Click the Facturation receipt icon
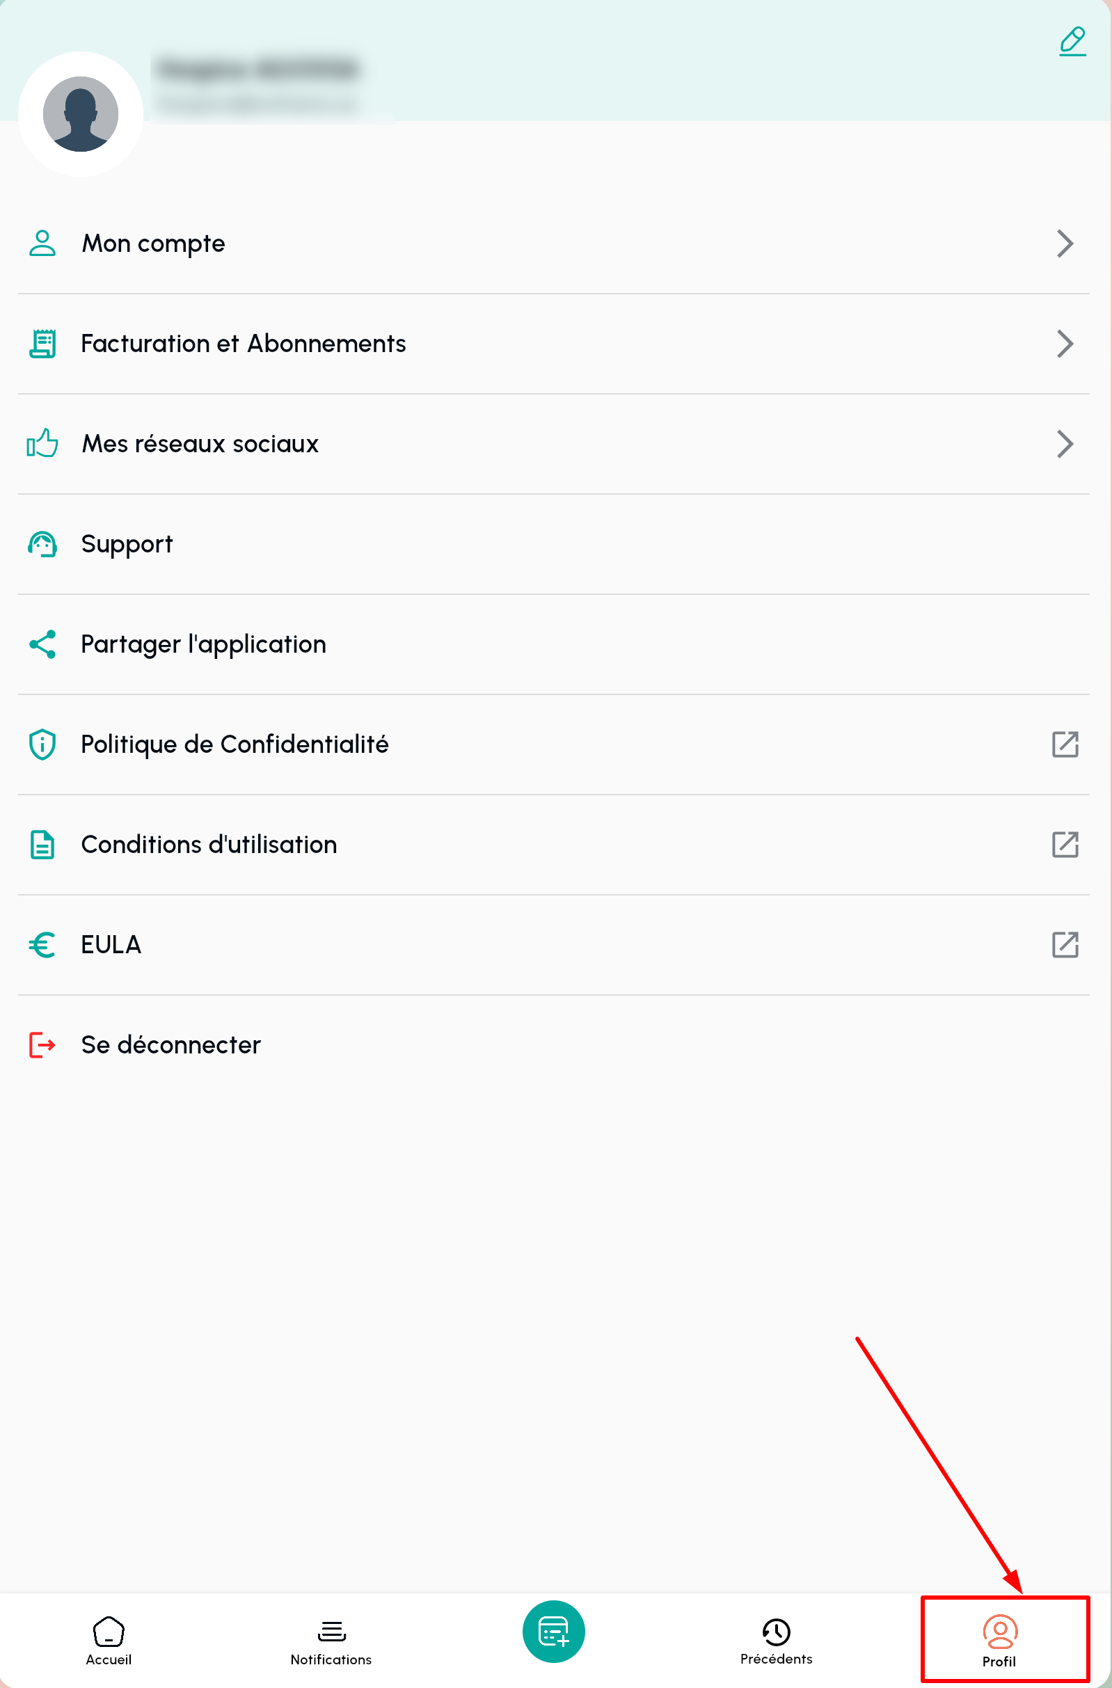The image size is (1112, 1688). pyautogui.click(x=42, y=344)
